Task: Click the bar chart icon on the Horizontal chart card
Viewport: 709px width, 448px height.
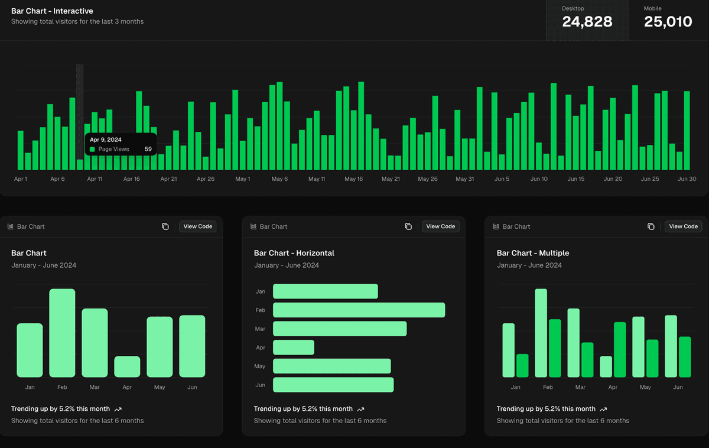Action: tap(252, 226)
